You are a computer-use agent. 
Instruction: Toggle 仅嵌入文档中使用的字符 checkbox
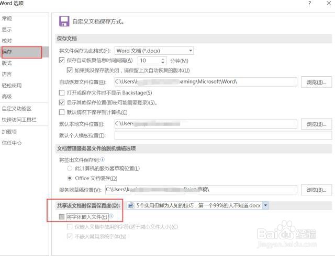(70, 227)
